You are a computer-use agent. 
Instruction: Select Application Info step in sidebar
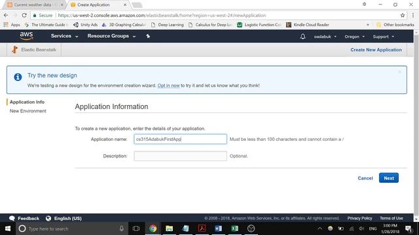click(27, 102)
